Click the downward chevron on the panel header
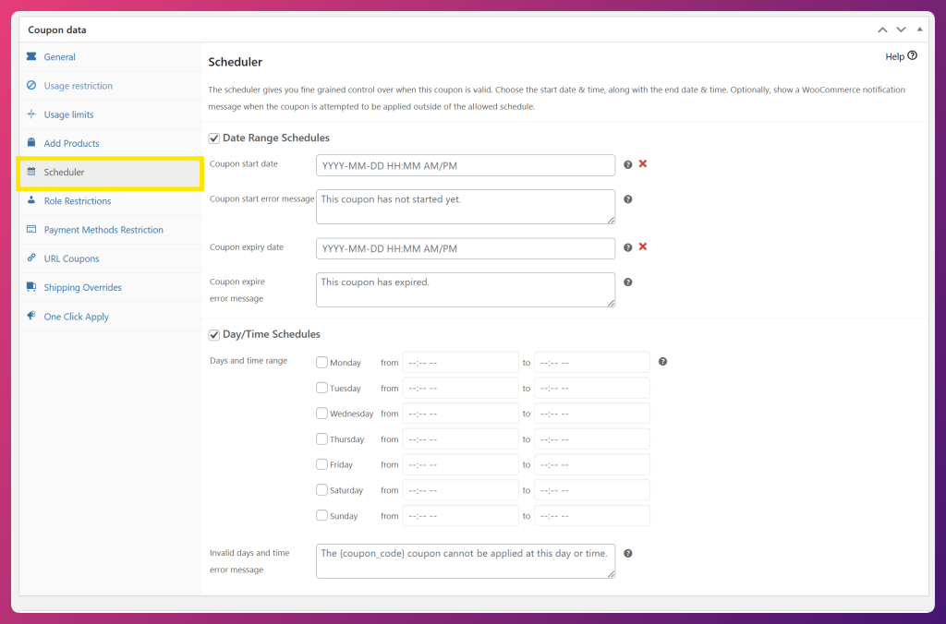The height and width of the screenshot is (624, 946). [x=901, y=29]
